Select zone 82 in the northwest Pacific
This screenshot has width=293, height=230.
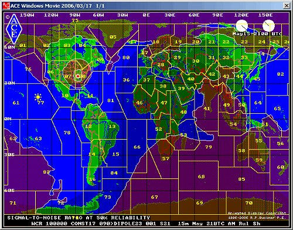(280, 74)
